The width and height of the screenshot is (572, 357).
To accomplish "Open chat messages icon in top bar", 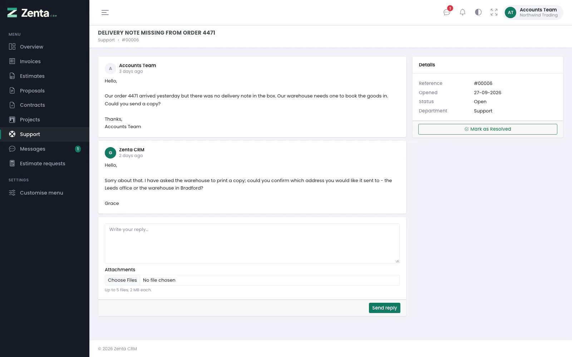I will tap(447, 12).
